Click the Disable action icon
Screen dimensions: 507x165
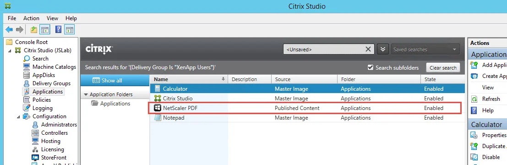(x=474, y=157)
